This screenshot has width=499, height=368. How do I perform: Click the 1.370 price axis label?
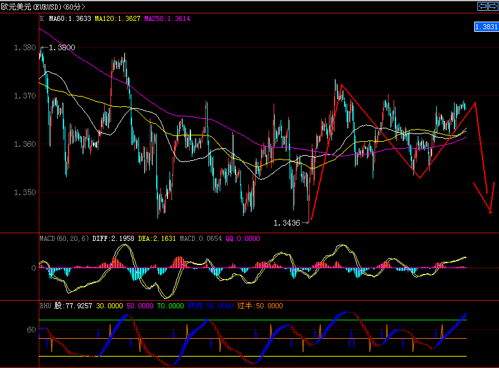tap(25, 96)
